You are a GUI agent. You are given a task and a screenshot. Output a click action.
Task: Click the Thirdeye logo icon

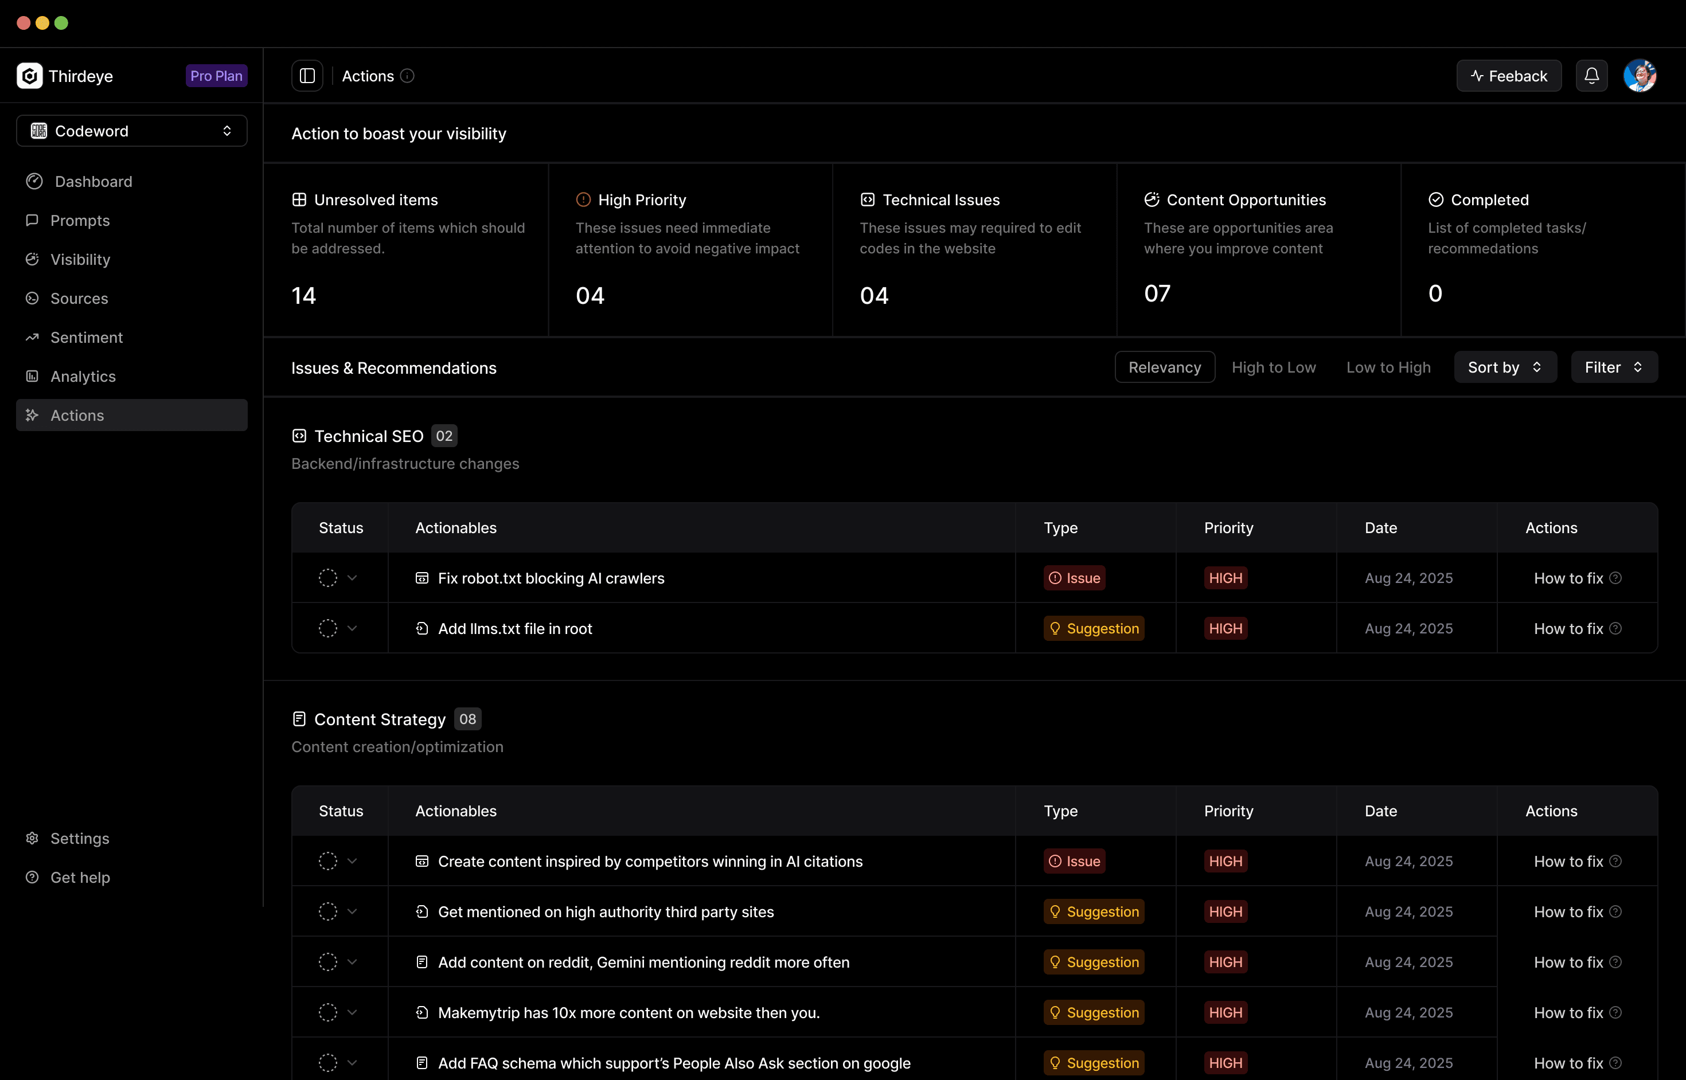tap(29, 76)
